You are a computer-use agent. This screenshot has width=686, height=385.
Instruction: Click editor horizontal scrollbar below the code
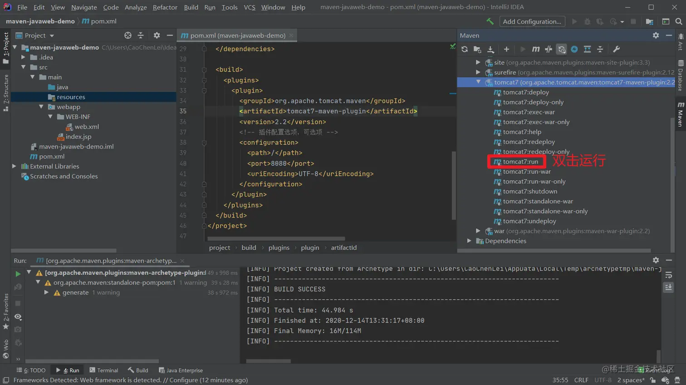[x=276, y=238]
